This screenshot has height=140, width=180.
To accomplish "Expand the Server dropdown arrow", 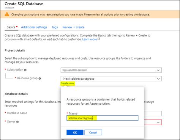I will click(x=158, y=123).
